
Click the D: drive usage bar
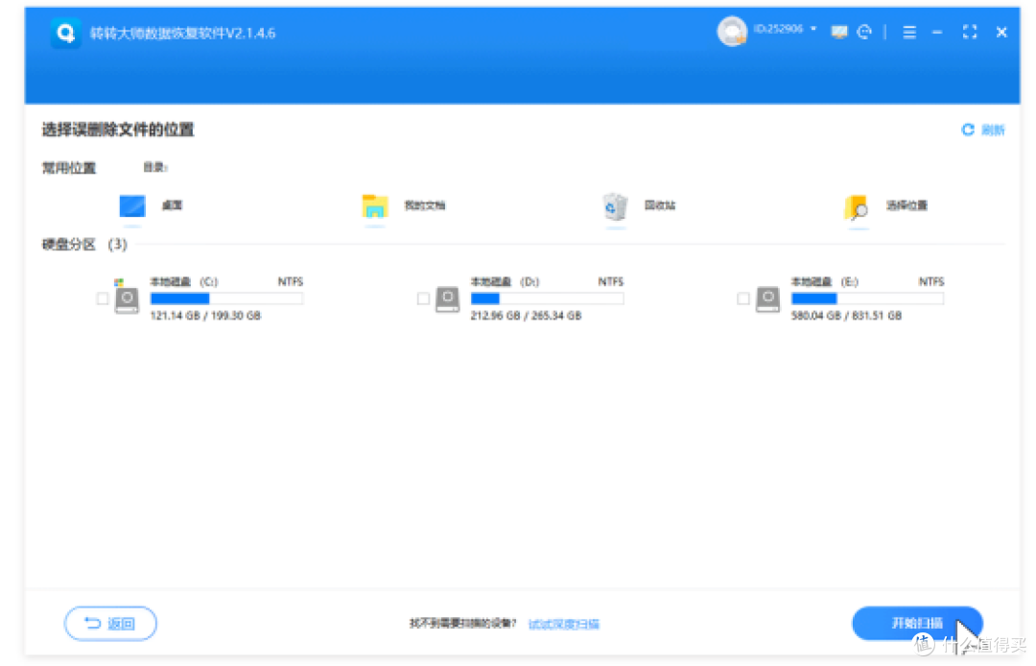point(547,298)
